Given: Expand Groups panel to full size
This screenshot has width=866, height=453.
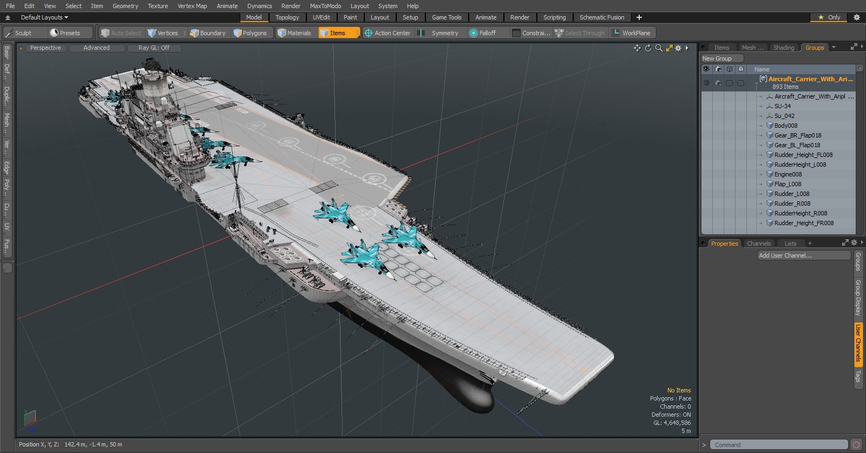Looking at the screenshot, I should tap(854, 47).
